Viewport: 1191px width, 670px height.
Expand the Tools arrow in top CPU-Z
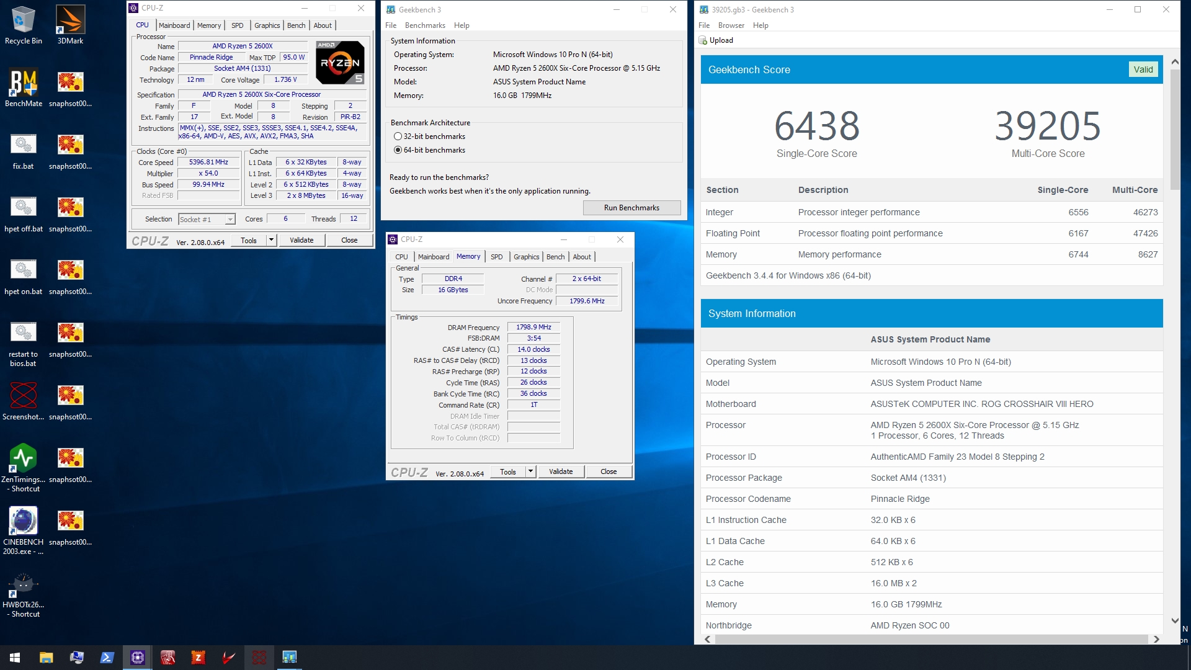point(271,240)
